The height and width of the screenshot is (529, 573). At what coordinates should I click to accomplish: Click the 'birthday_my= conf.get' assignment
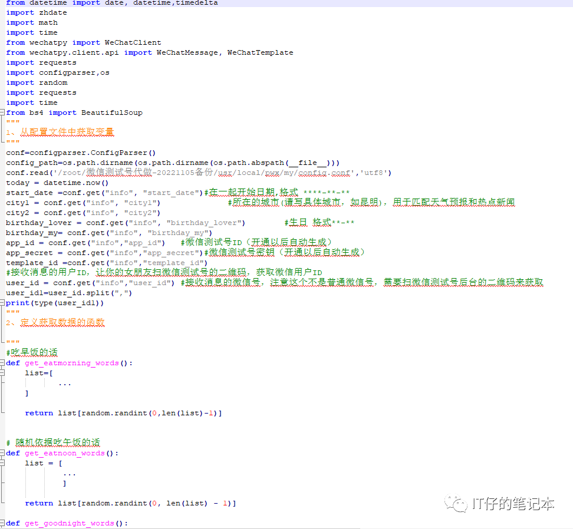109,233
